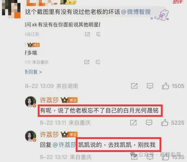Viewport: 187px width, 162px height.
Task: Tap the 许荔莎 avatar beside the 13:11 reply
Action: tap(31, 102)
